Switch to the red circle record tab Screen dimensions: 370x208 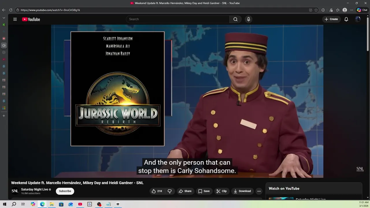pos(4,38)
